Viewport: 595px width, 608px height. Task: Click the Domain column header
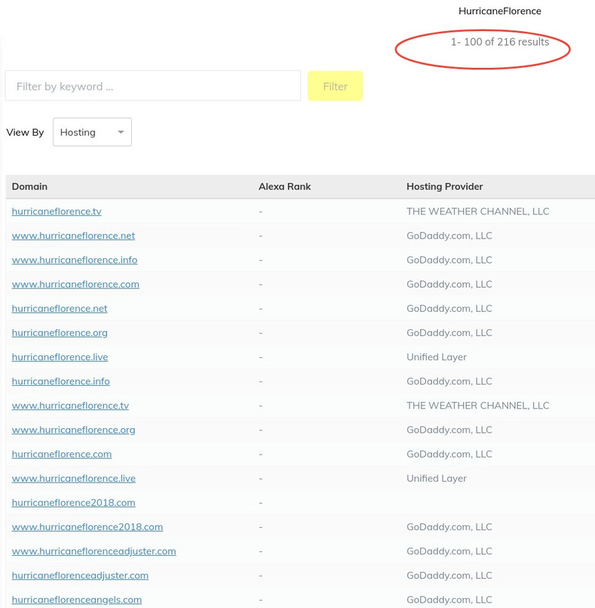[x=30, y=187]
